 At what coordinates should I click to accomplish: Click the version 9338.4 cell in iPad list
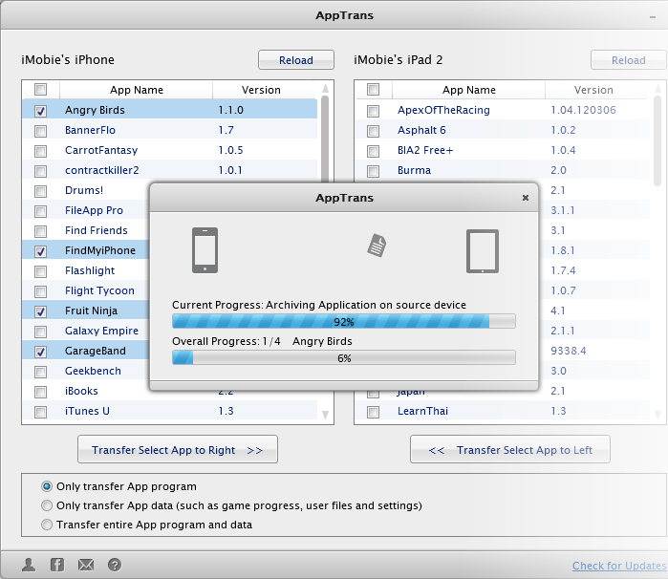568,351
